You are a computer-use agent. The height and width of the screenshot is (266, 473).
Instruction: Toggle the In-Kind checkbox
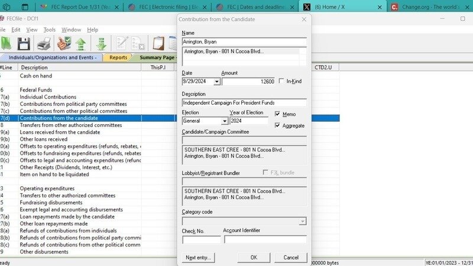click(x=281, y=81)
